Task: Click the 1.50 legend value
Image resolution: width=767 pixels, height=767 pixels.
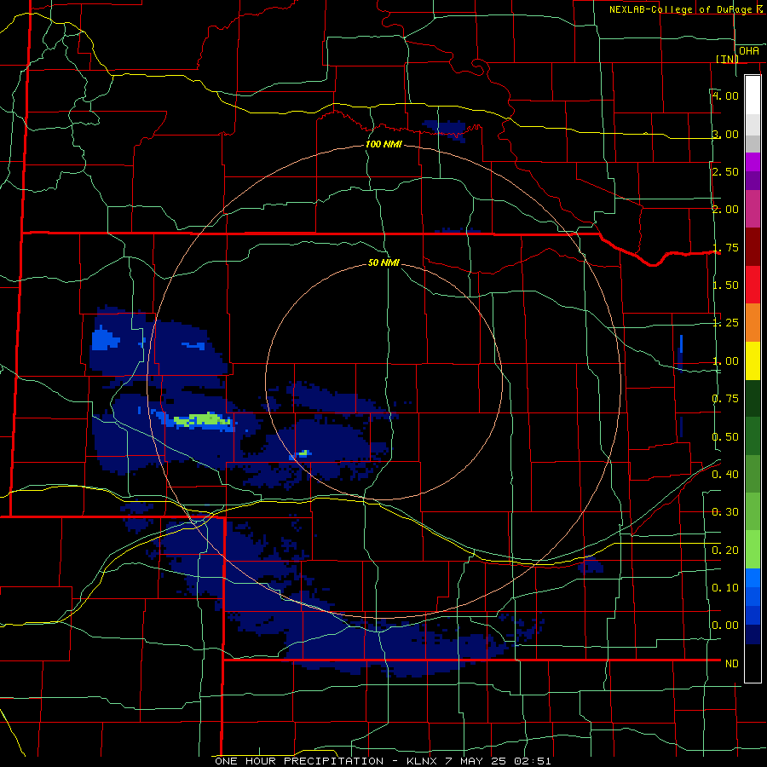Action: click(725, 285)
